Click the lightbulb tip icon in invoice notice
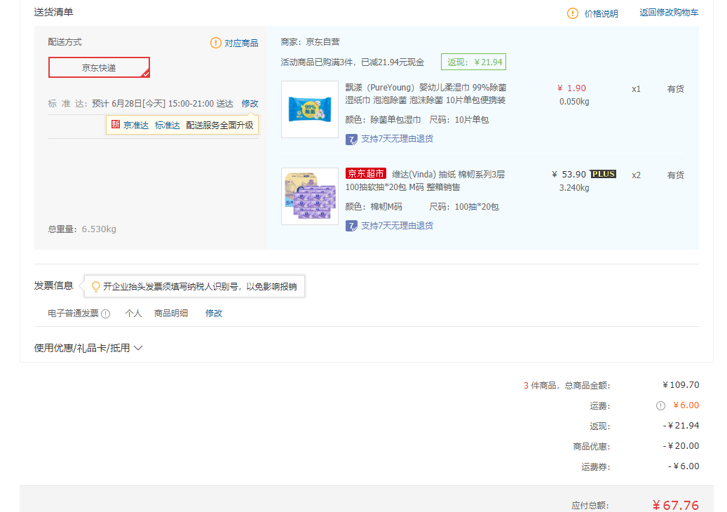Image resolution: width=727 pixels, height=512 pixels. [96, 287]
